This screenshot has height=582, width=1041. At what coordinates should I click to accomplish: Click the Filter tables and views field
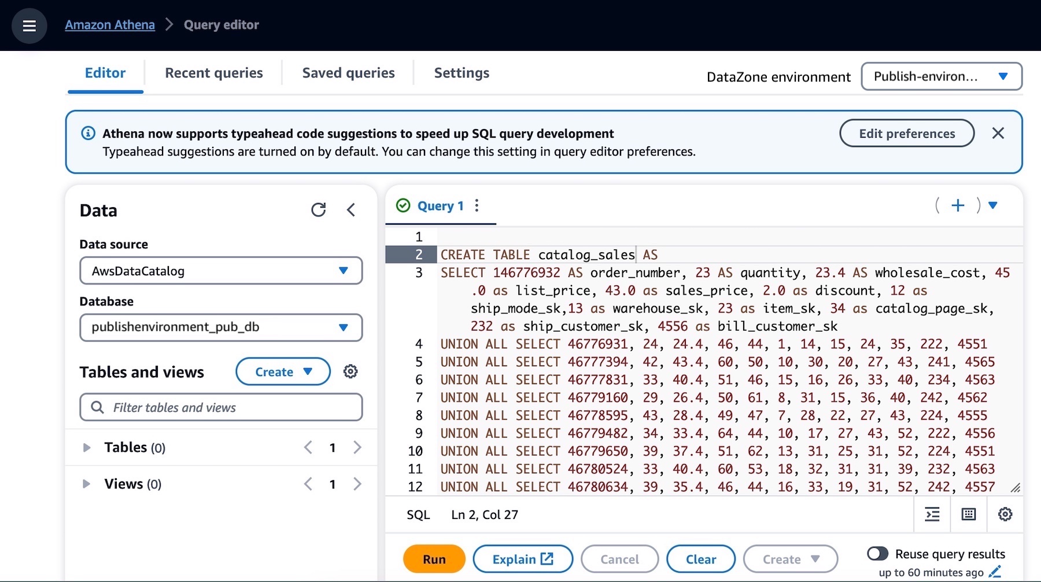[221, 407]
